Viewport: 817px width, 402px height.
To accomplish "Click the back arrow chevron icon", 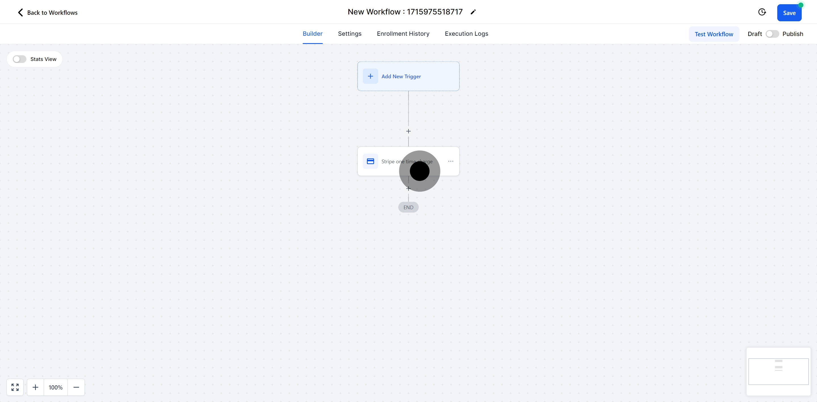I will 21,13.
